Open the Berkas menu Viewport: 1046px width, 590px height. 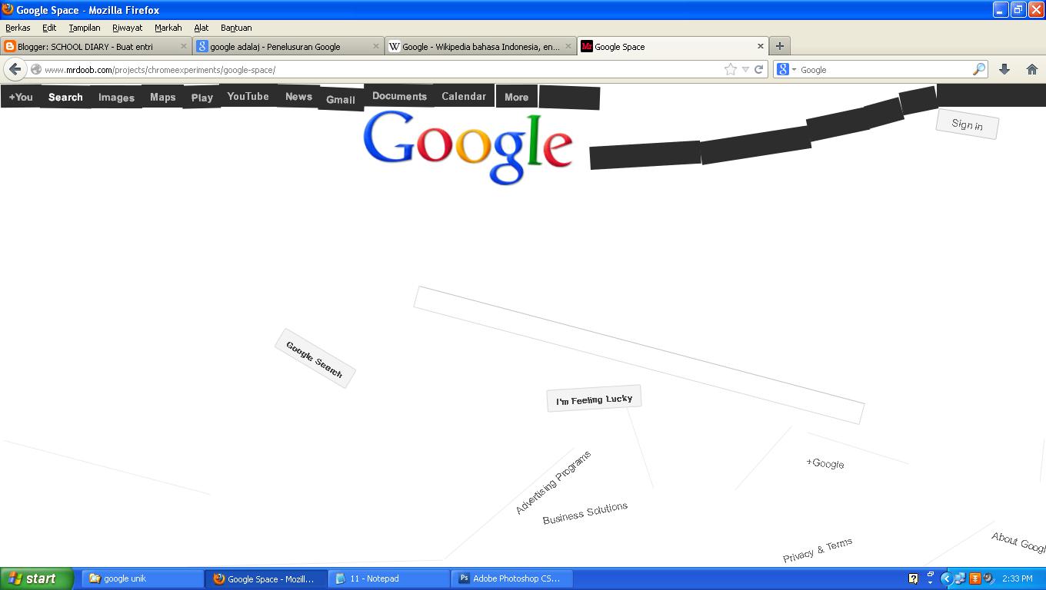(18, 28)
